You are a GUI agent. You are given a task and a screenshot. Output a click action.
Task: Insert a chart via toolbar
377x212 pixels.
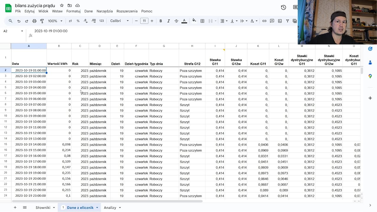[x=280, y=21]
